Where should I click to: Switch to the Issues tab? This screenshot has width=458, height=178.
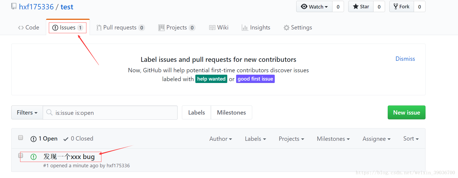[x=68, y=28]
